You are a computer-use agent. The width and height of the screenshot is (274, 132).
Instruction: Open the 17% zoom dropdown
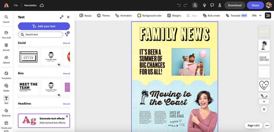(257, 16)
